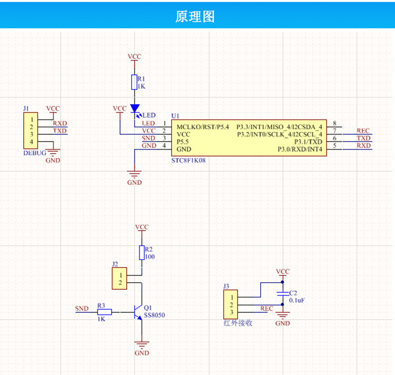Viewport: 395px width, 375px height.
Task: Click the 原理图 title in the header
Action: click(x=195, y=17)
